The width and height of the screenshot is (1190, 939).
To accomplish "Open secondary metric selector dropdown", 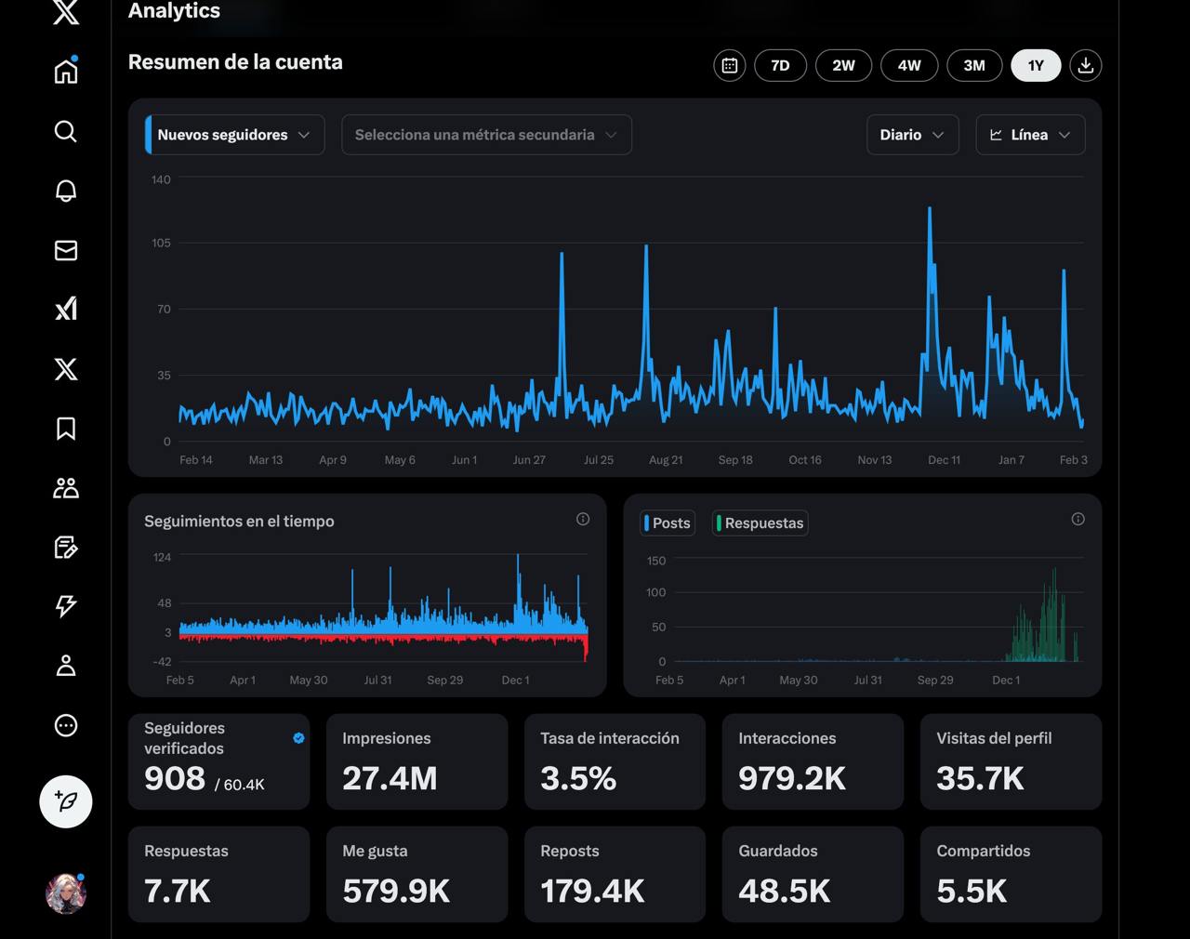I will point(486,135).
